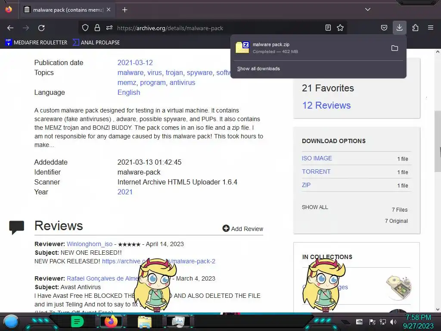Download the ISO IMAGE option

point(317,158)
